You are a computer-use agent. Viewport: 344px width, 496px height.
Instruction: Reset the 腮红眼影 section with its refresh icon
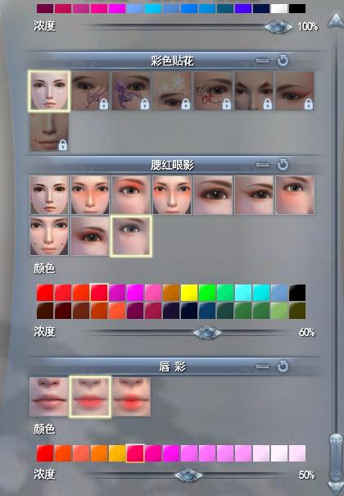coord(283,165)
